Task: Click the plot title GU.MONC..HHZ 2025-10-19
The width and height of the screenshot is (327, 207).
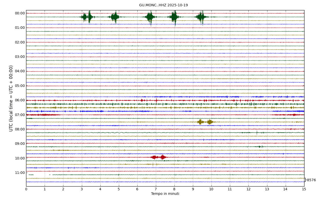Action: click(x=163, y=5)
